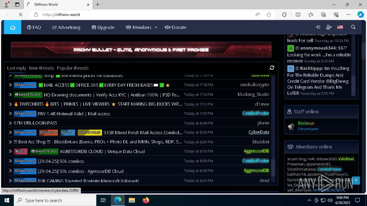Stop loading the page

(x=20, y=15)
